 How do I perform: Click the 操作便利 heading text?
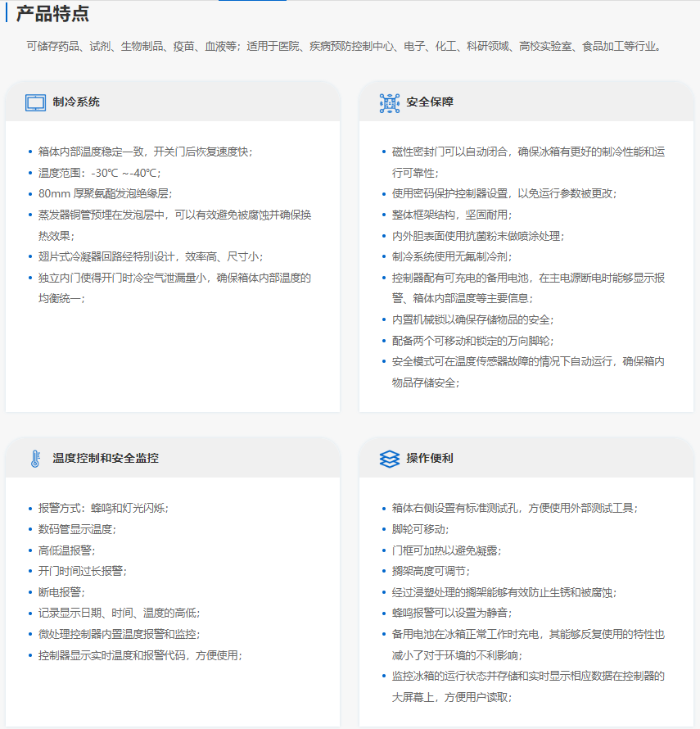tap(430, 459)
